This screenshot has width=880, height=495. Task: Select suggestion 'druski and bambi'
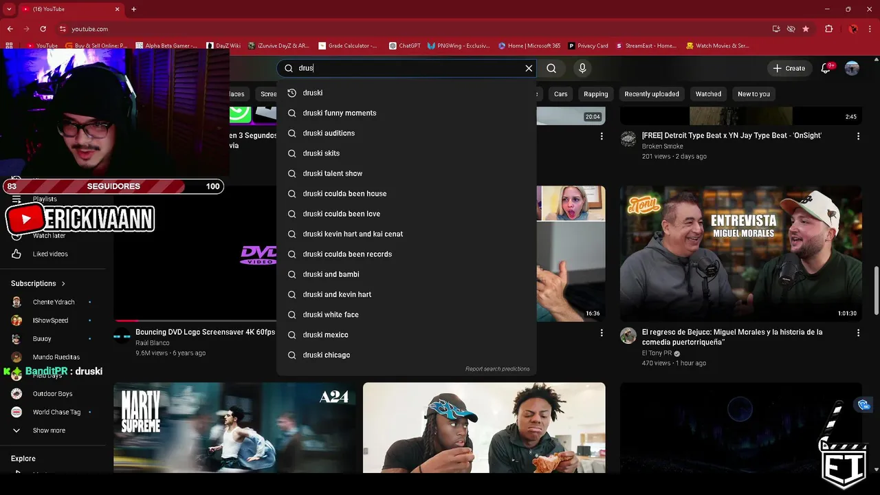click(406, 274)
